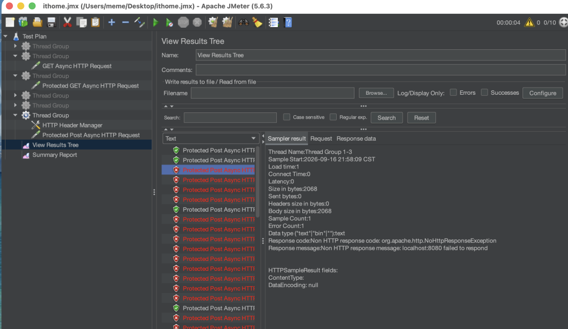Click the Configure button
The width and height of the screenshot is (568, 329).
(x=542, y=93)
